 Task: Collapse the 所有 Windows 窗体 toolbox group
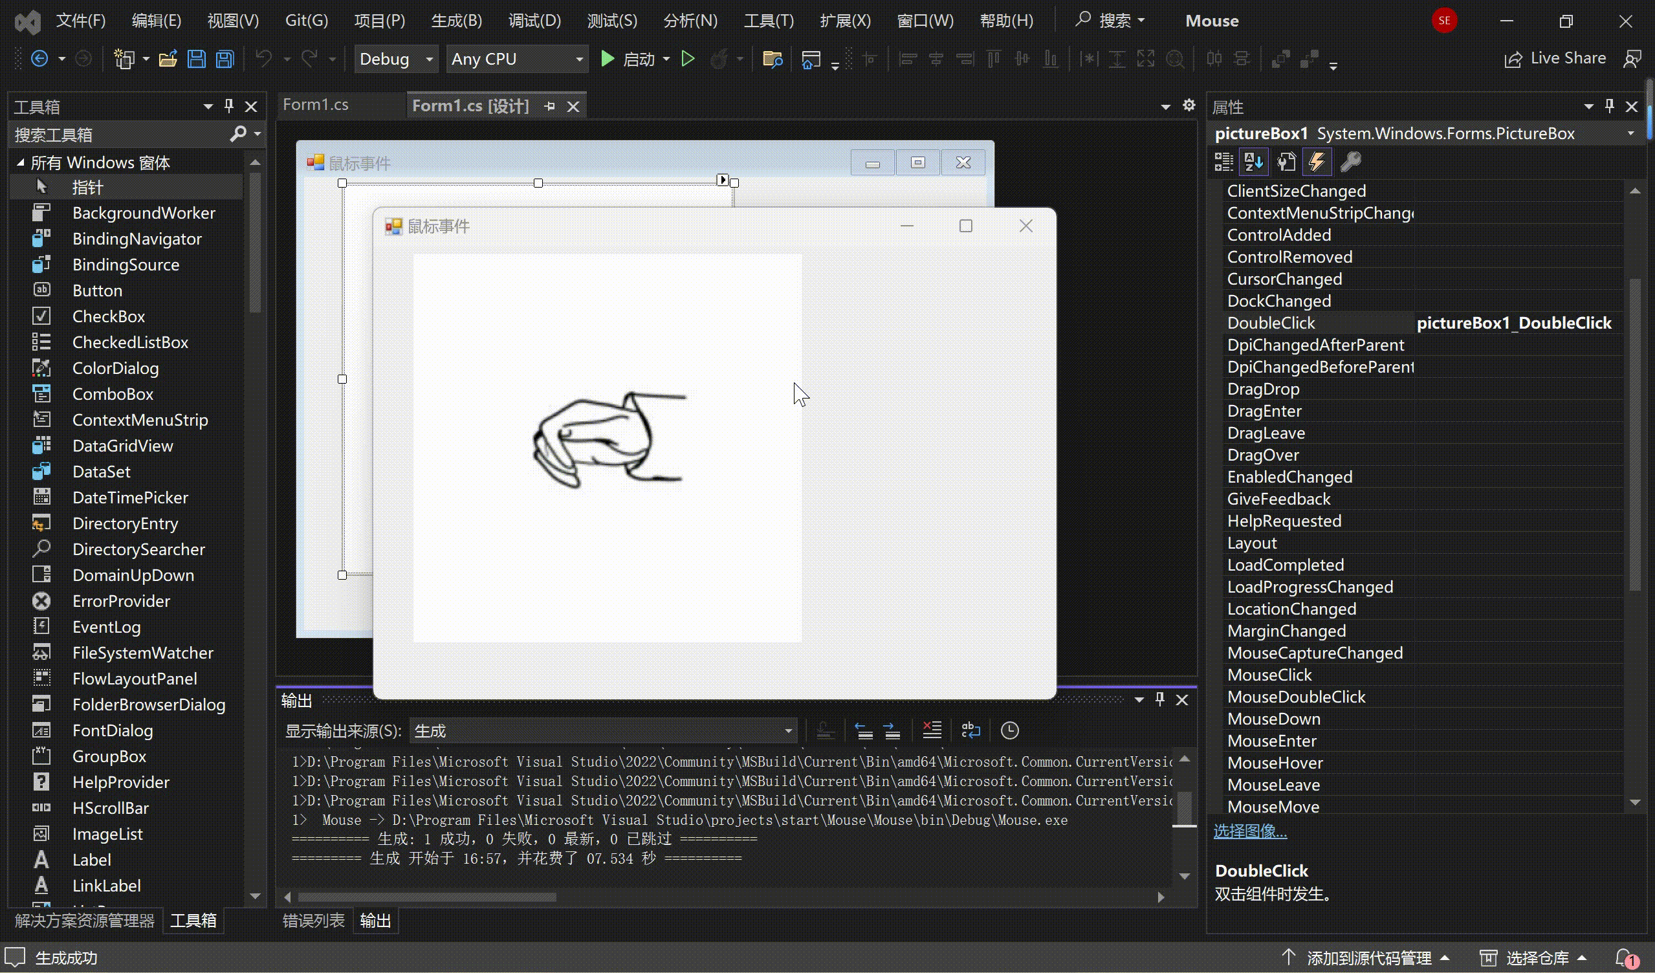click(20, 162)
